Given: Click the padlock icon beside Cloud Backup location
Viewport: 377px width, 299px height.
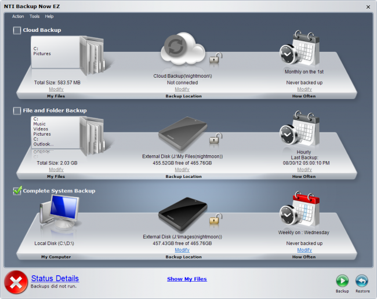Looking at the screenshot, I should click(215, 59).
